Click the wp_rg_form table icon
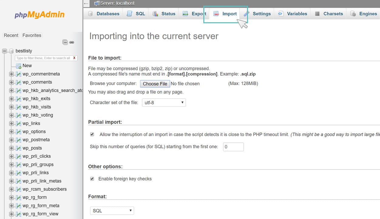 (18, 197)
